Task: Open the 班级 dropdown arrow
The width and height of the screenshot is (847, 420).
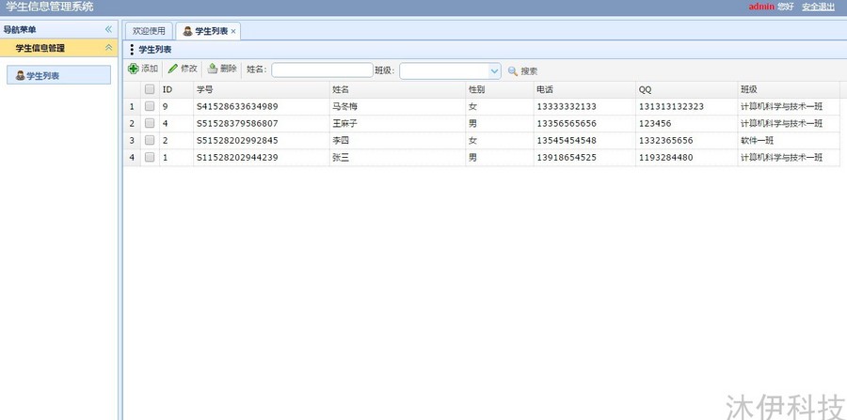Action: [x=494, y=71]
